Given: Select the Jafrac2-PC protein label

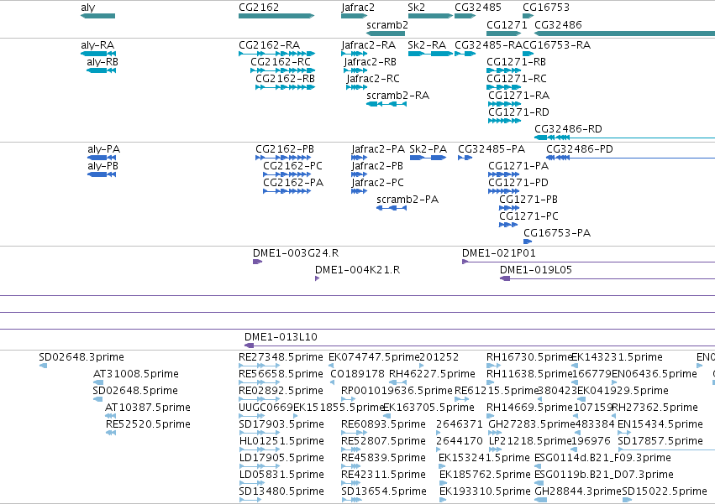Looking at the screenshot, I should click(377, 183).
